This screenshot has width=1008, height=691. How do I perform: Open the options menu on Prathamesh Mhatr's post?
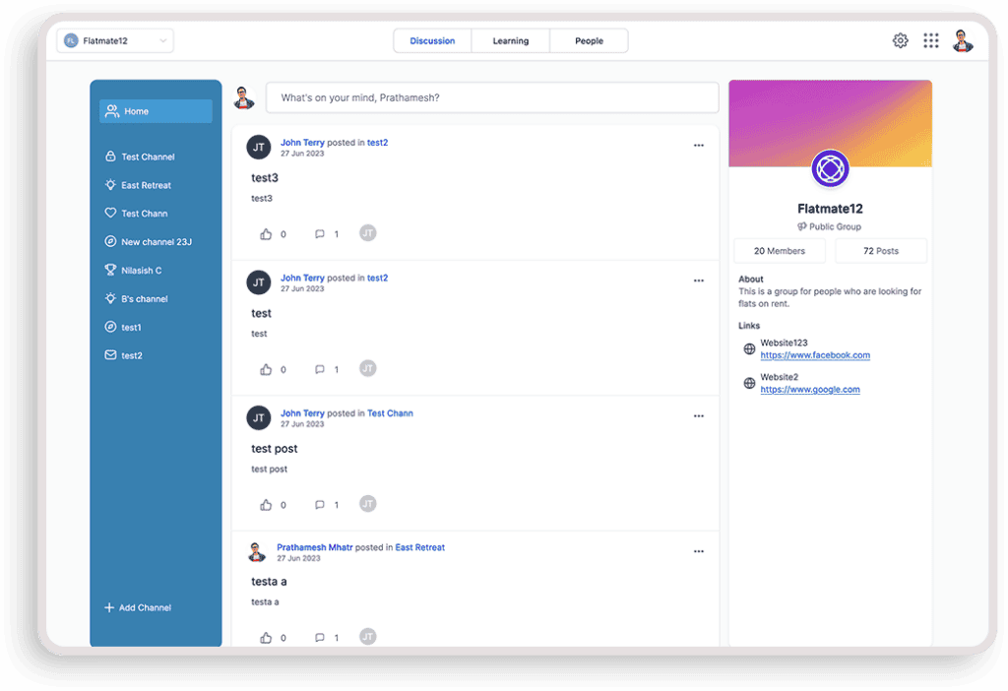tap(698, 551)
